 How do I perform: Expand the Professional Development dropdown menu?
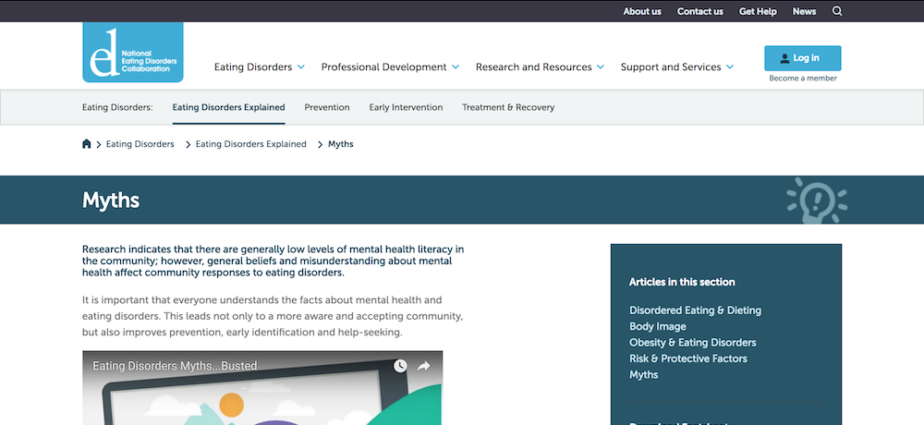coord(390,67)
